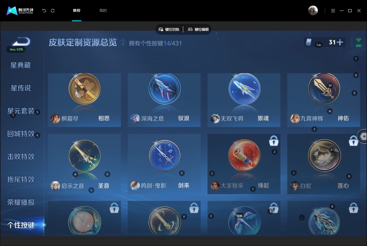Click the 狼魂 weapon button icon
The width and height of the screenshot is (367, 246).
click(x=244, y=89)
